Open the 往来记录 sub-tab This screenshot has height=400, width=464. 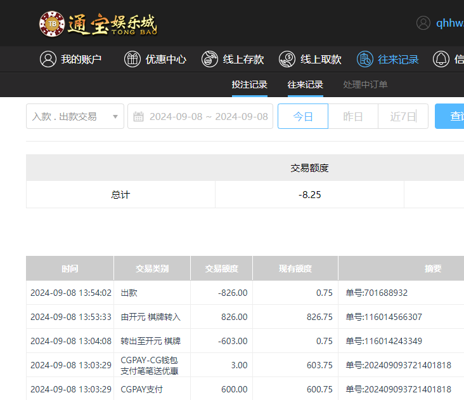pos(305,84)
